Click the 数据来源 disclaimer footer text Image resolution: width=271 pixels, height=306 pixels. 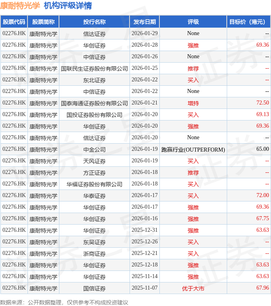[64, 302]
